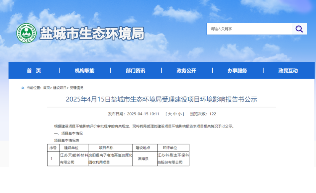Set font size to 中
Screen dimensions: 316x193
point(174,114)
